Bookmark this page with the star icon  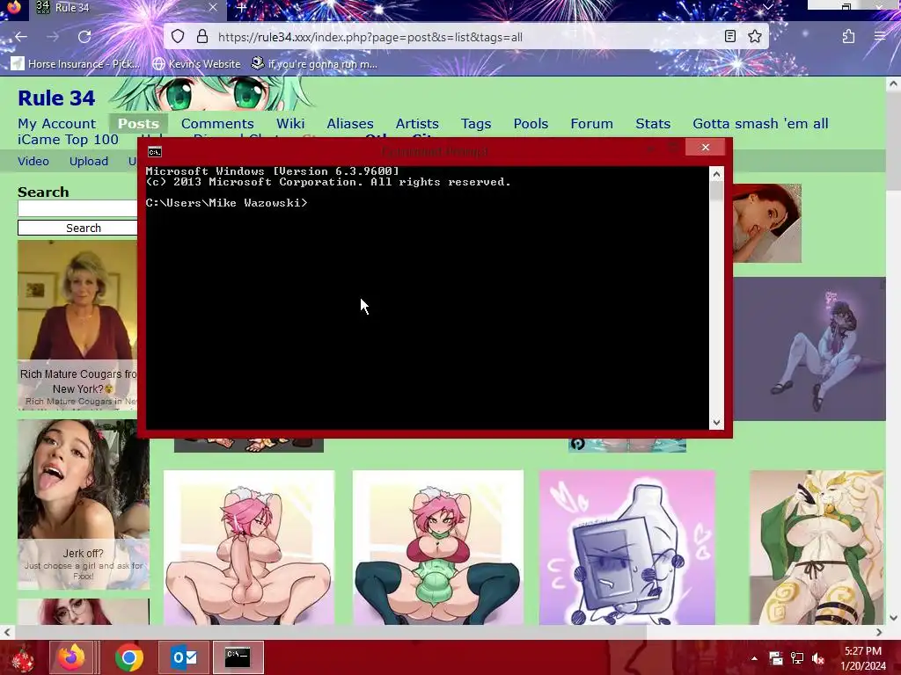click(x=755, y=37)
